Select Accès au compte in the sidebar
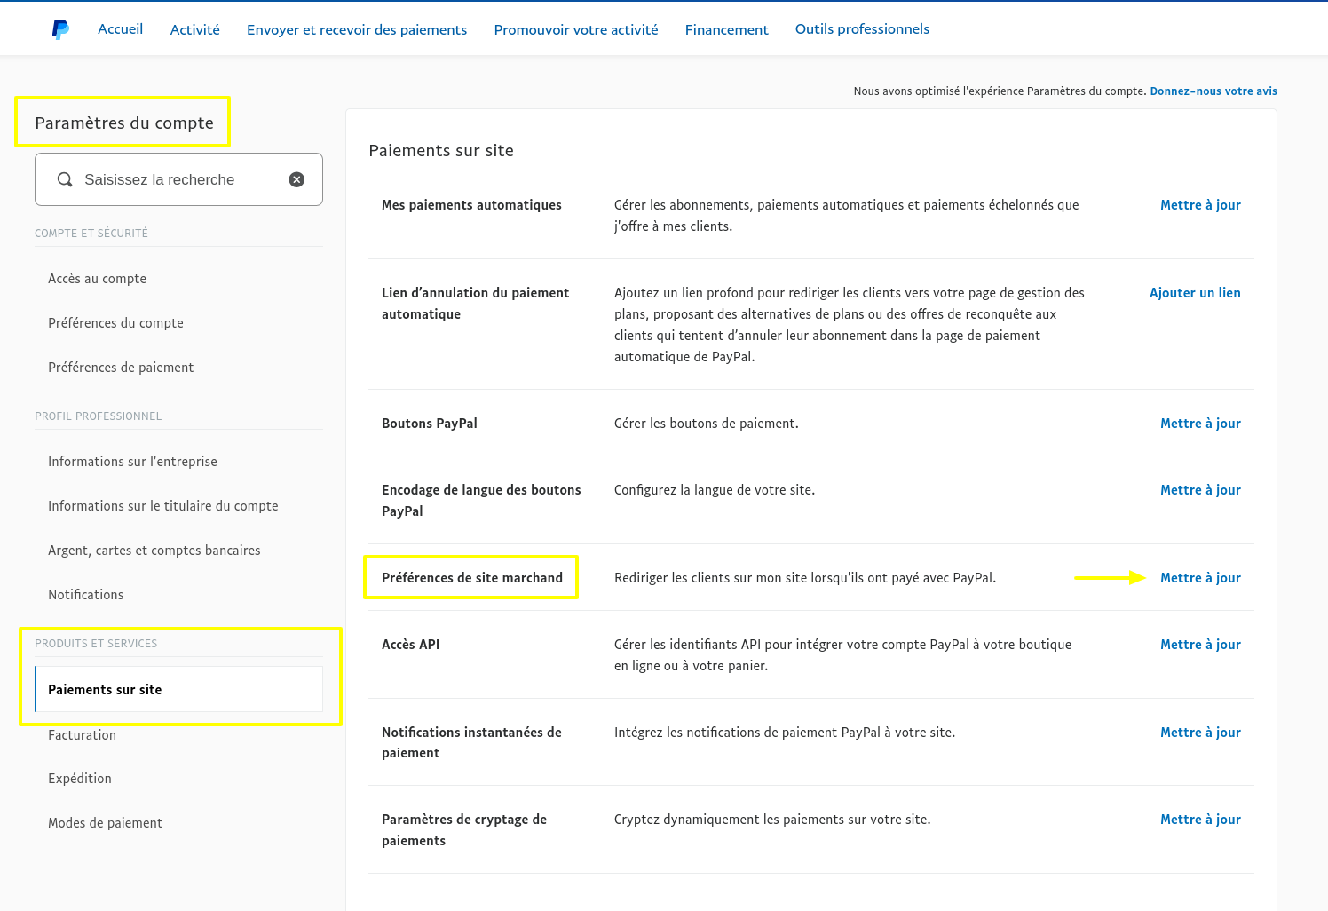The height and width of the screenshot is (911, 1328). pos(97,278)
